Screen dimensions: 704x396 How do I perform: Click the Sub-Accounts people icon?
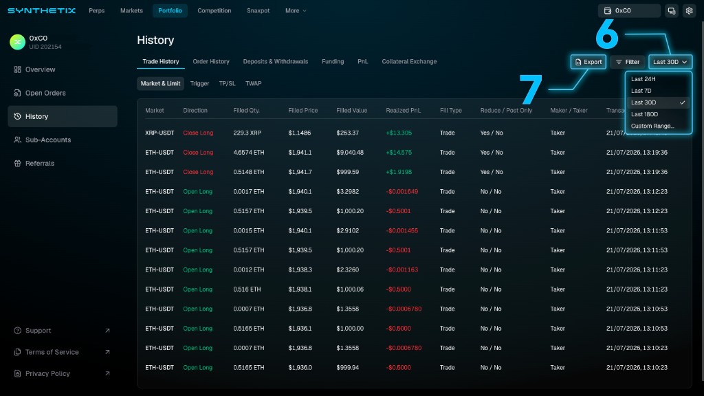(x=17, y=140)
